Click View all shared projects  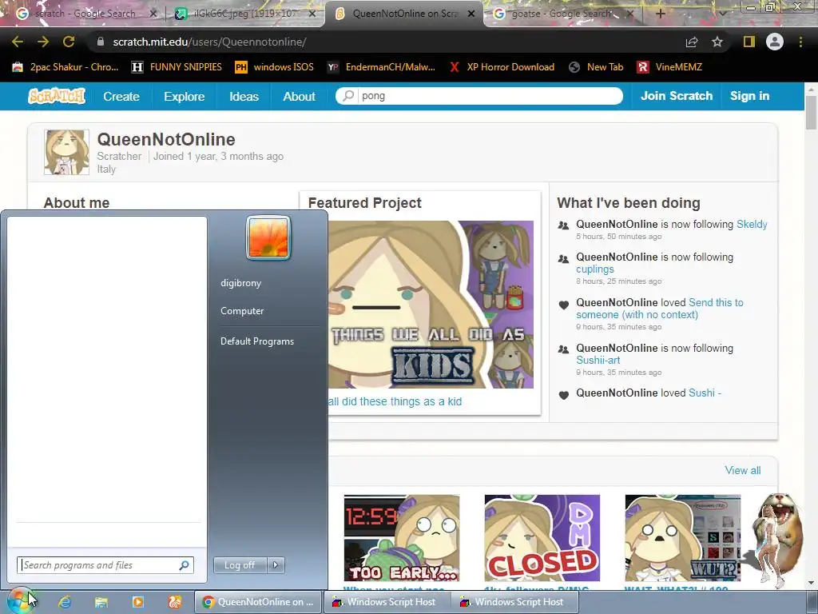[742, 470]
